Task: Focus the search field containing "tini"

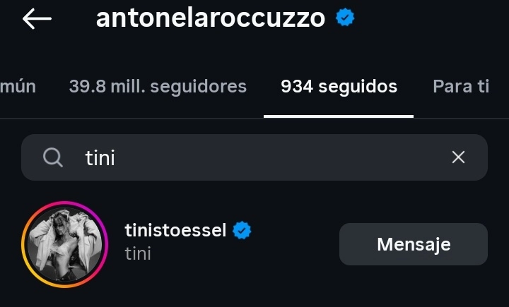Action: [x=269, y=157]
